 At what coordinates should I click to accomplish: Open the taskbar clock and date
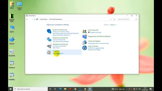point(145,89)
